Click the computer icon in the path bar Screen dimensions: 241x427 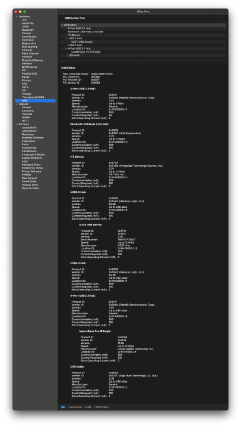63,407
